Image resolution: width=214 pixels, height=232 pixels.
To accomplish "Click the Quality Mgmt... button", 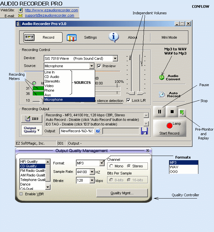I will tap(122, 193).
